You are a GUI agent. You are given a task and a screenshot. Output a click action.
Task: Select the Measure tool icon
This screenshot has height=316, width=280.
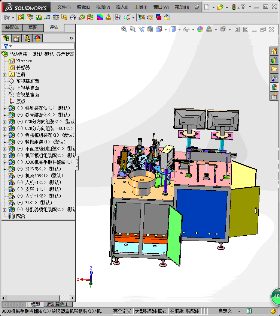(x=47, y=18)
